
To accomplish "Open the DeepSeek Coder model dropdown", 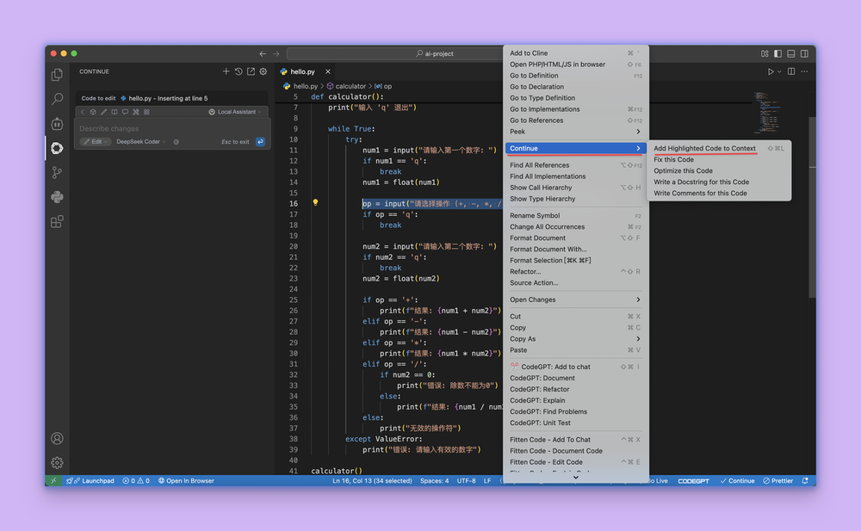I will click(x=140, y=141).
